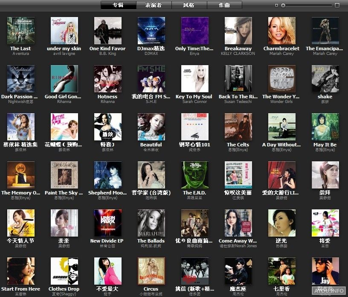Select Dark Passion Nightwish album cover
This screenshot has width=348, height=297.
21,79
